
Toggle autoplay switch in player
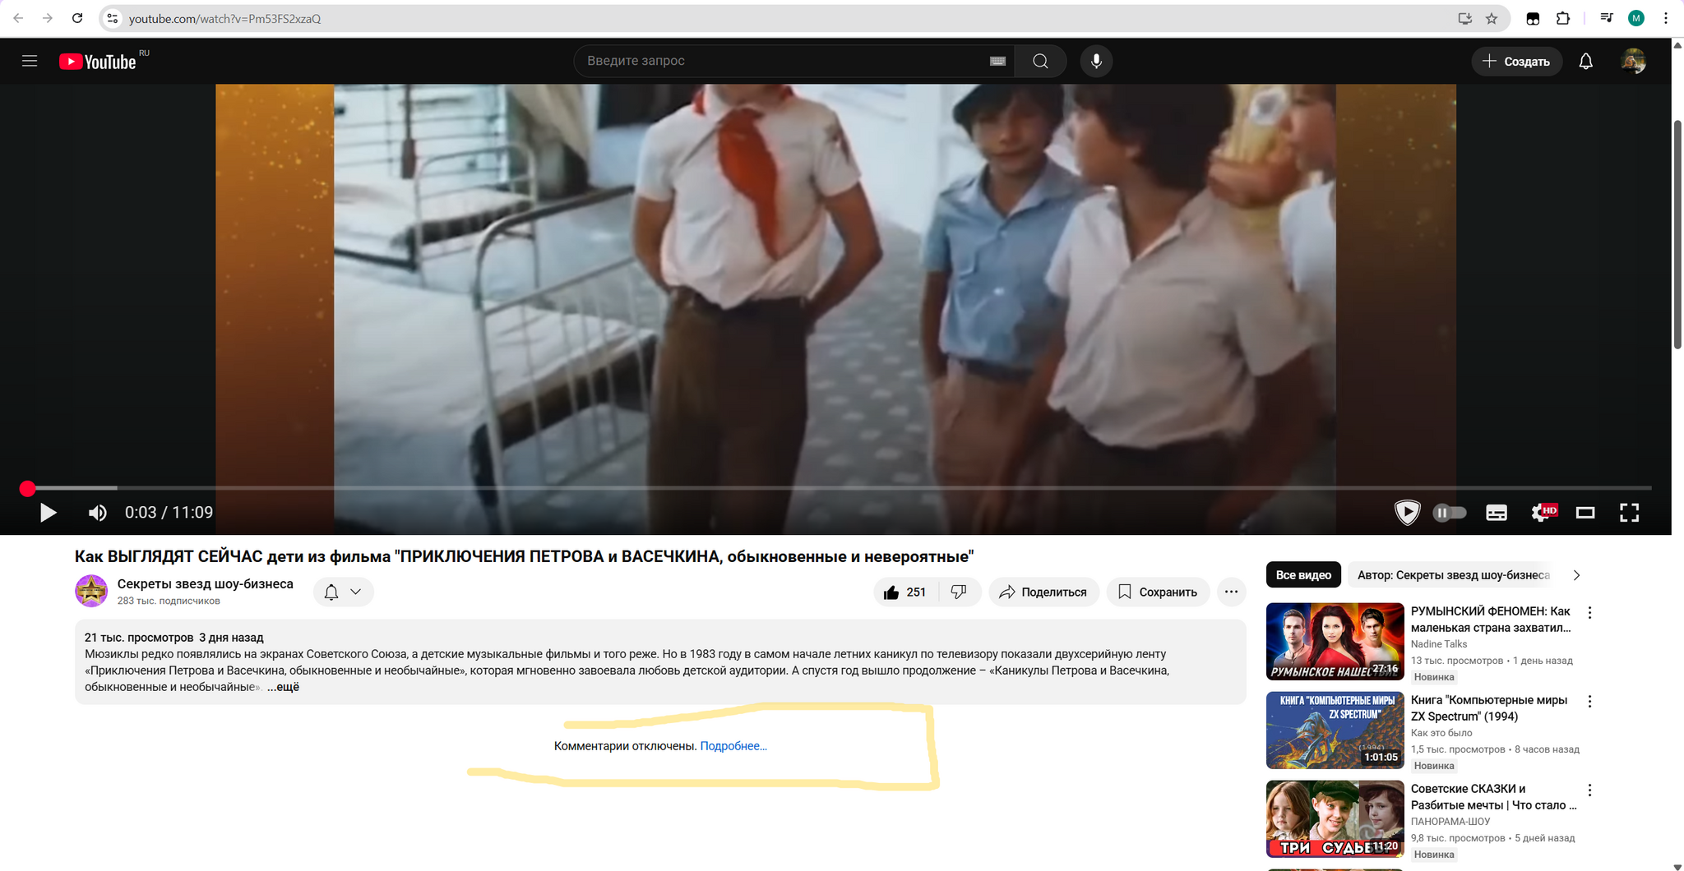click(x=1450, y=513)
